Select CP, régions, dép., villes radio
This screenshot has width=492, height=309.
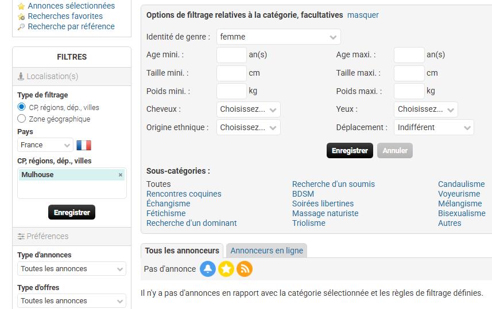click(21, 107)
